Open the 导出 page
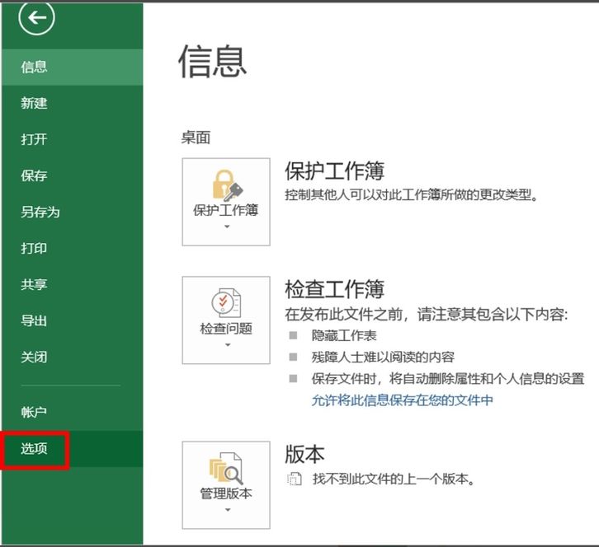The height and width of the screenshot is (547, 599). click(x=73, y=320)
